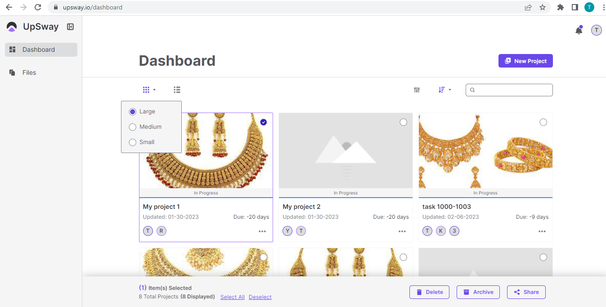Switch to list view layout
Viewport: 606px width, 307px height.
(x=177, y=90)
